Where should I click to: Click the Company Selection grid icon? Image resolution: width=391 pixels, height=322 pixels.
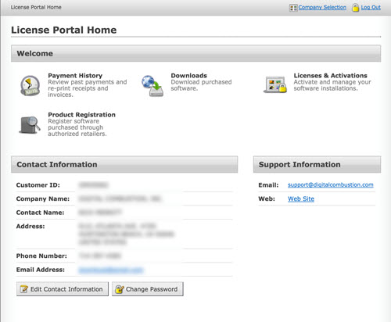pos(293,8)
